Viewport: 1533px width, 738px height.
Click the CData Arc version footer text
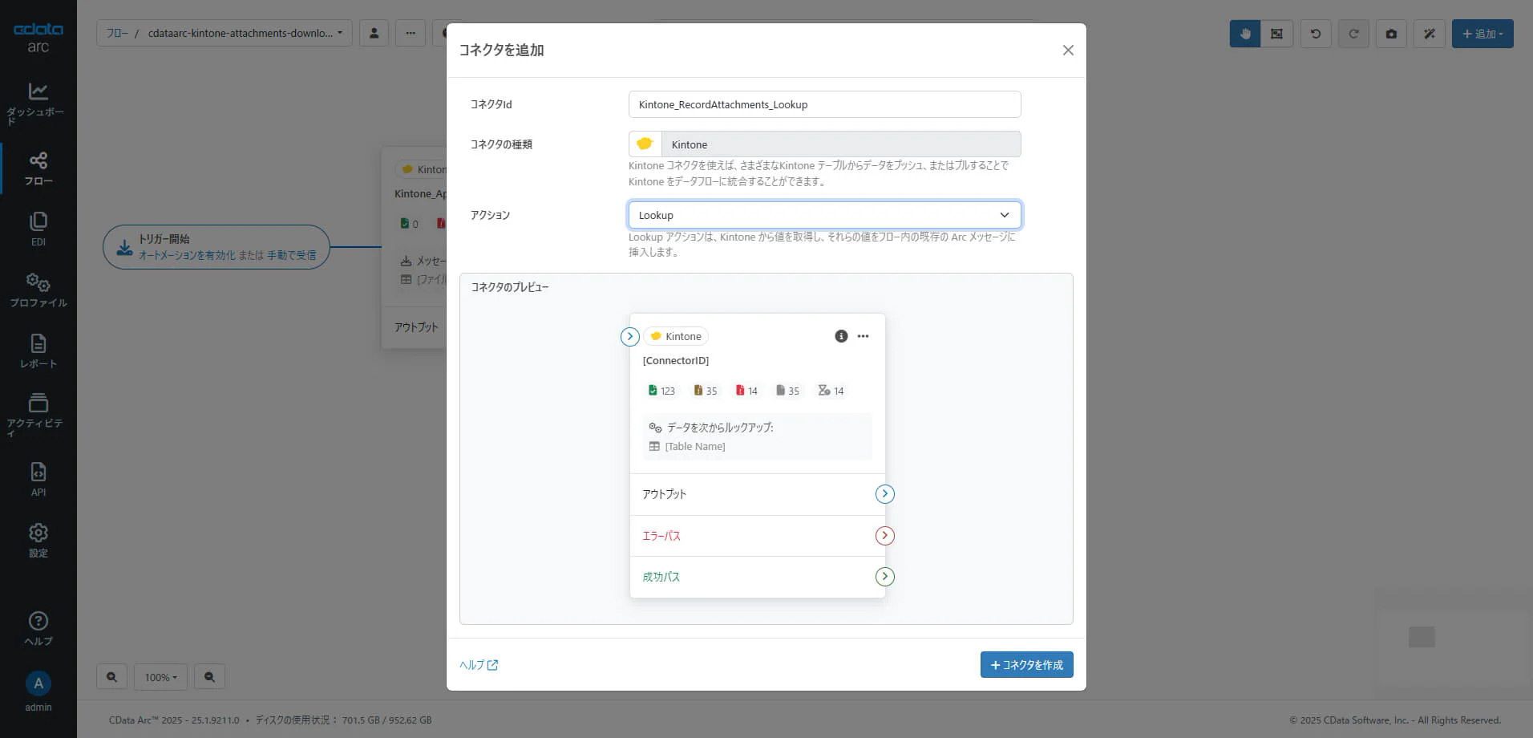pos(174,720)
